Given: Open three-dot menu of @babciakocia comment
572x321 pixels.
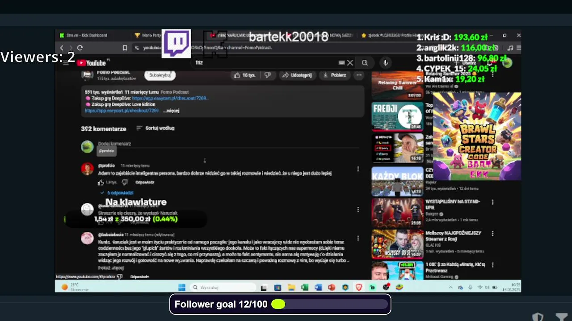Looking at the screenshot, I should tap(357, 238).
